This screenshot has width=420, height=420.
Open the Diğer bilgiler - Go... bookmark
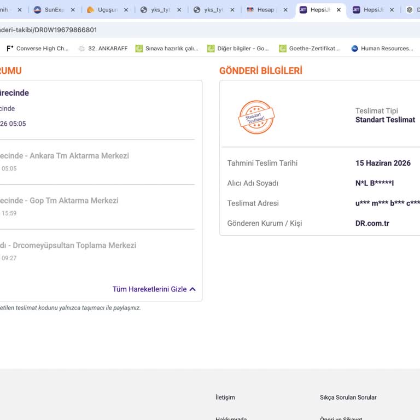coord(238,49)
